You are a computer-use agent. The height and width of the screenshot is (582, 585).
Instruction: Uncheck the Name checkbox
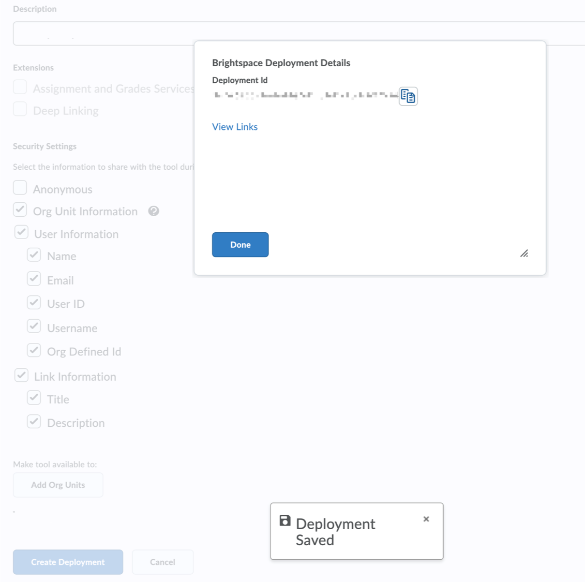click(x=34, y=255)
